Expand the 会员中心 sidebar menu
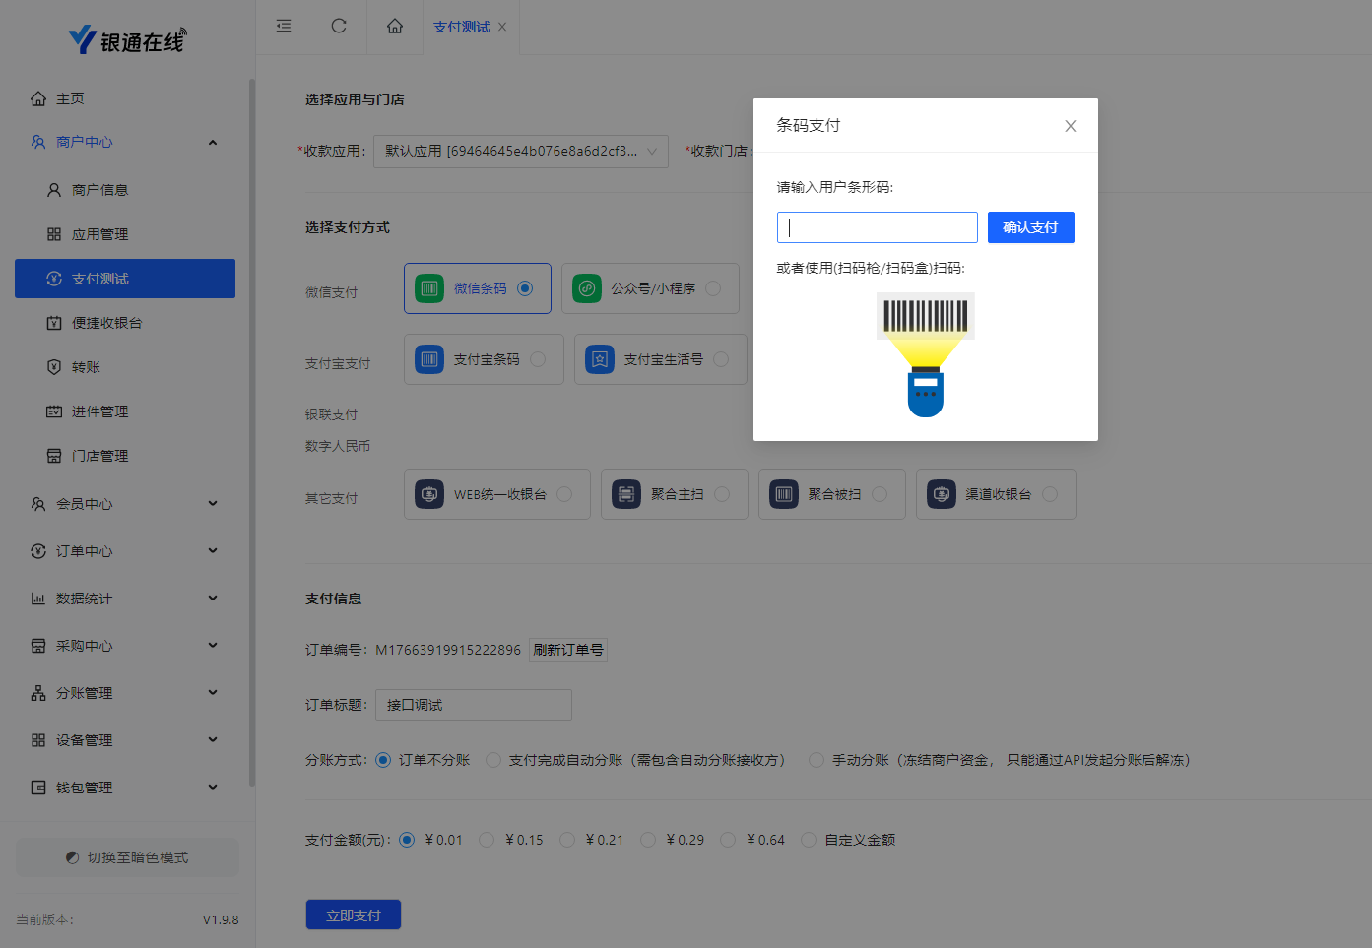 124,504
